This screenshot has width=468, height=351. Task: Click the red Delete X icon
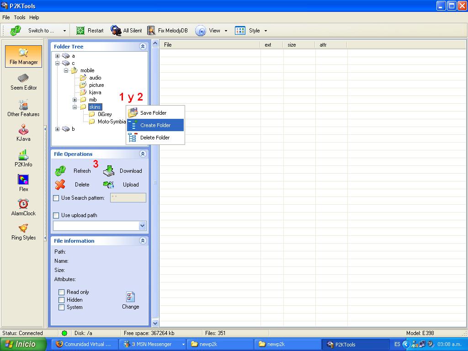[x=60, y=185]
